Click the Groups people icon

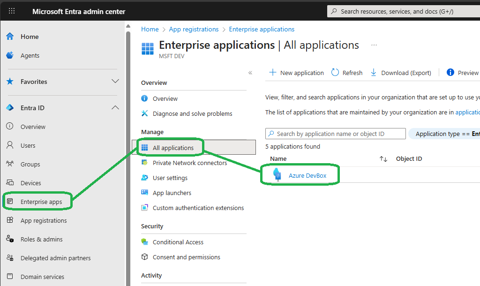(x=10, y=164)
